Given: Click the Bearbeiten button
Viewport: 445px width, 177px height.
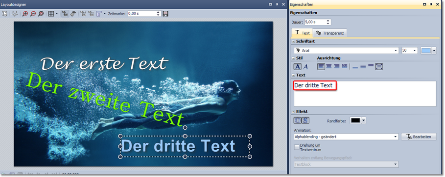Looking at the screenshot, I should click(x=419, y=137).
